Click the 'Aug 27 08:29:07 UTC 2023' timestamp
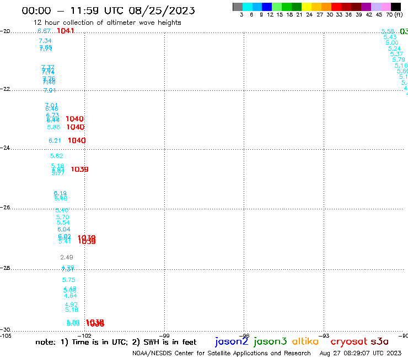Screen dimensions: 408x358 click(361, 353)
